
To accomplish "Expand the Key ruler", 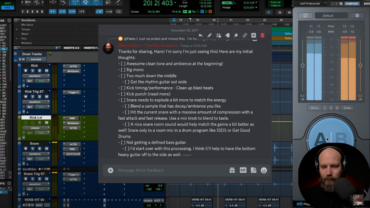I will click(x=17, y=38).
